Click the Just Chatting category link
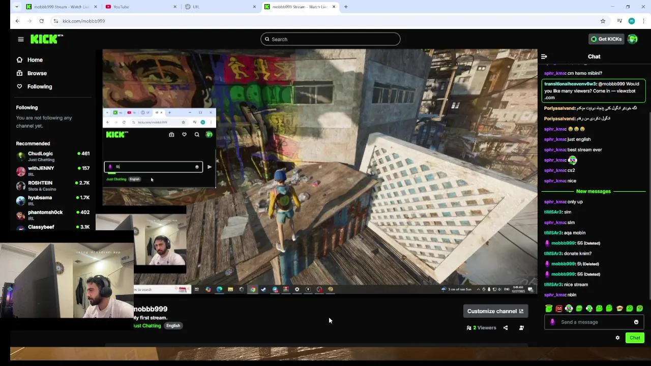Screen dimensions: 651x366 [147, 326]
